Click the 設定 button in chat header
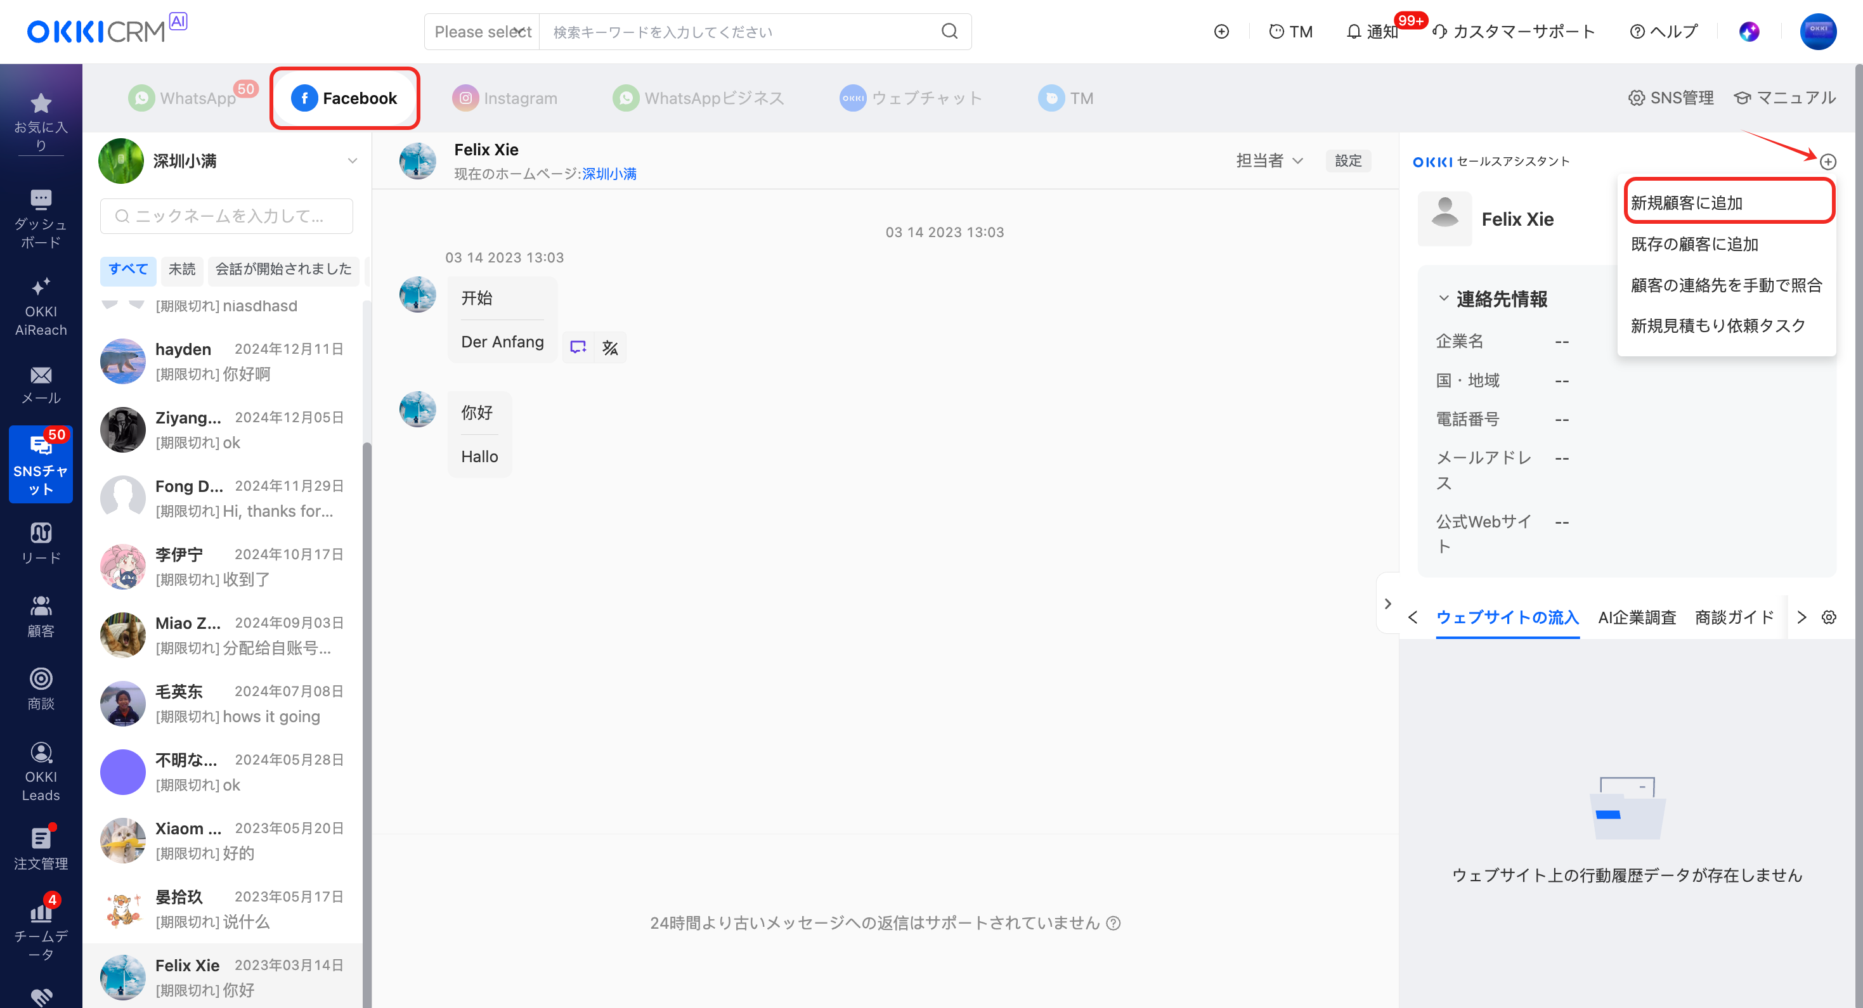 click(1348, 160)
